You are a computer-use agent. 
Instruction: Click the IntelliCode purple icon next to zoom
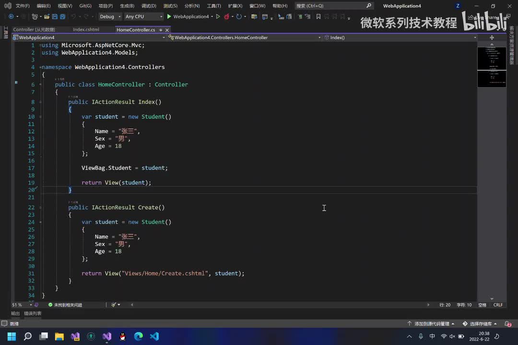coord(36,305)
